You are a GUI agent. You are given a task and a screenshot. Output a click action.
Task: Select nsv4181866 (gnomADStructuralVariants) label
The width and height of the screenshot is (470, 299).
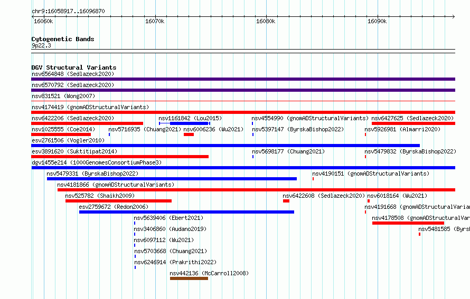click(116, 185)
